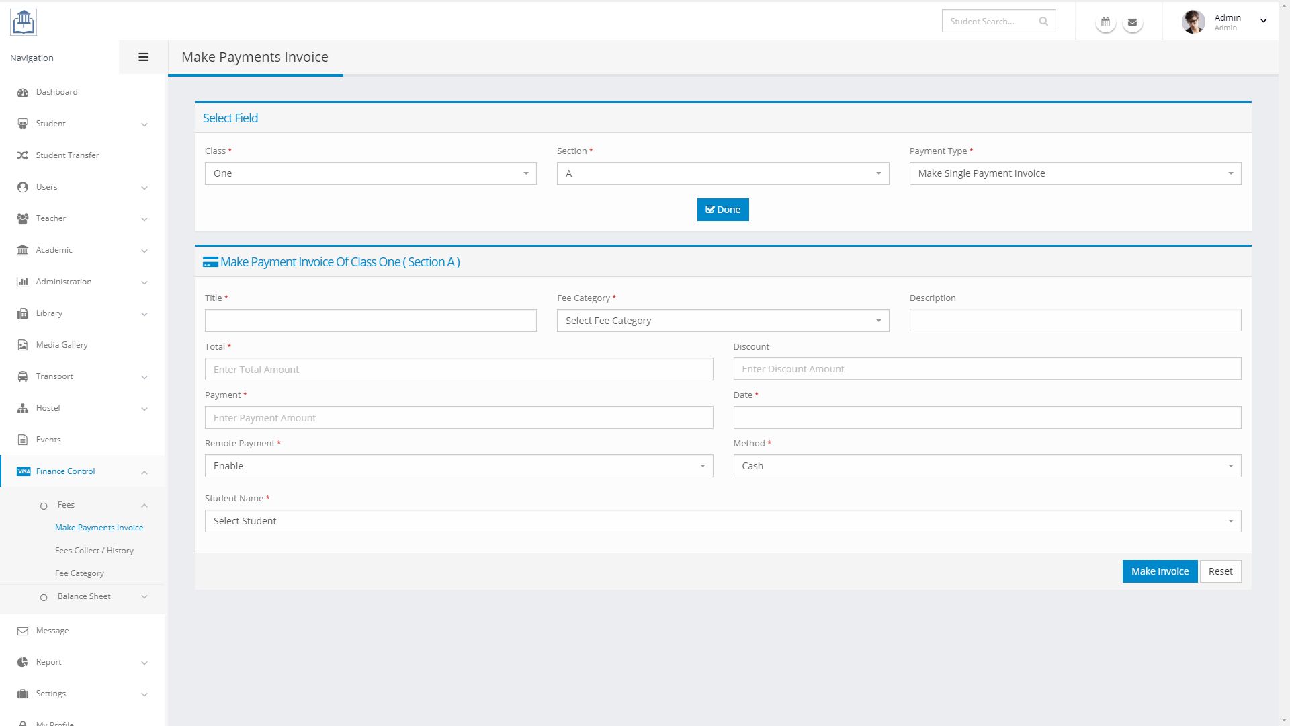Open the Remote Payment Enable dropdown
The width and height of the screenshot is (1290, 726).
(x=458, y=466)
